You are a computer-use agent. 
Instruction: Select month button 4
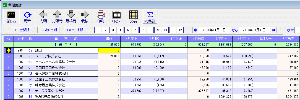pos(120,30)
